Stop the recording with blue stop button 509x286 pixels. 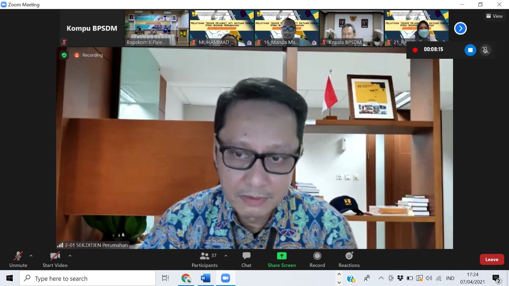470,50
